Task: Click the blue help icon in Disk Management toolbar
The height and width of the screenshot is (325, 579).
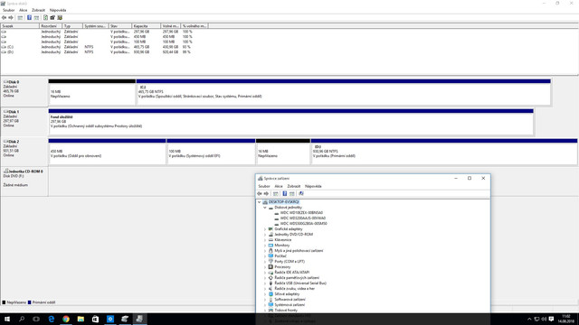Action: coord(29,18)
